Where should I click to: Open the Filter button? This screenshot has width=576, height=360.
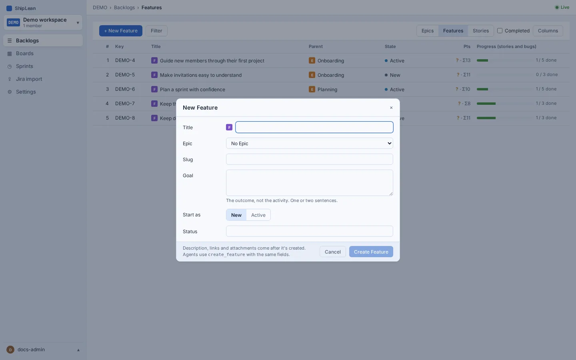pos(156,31)
